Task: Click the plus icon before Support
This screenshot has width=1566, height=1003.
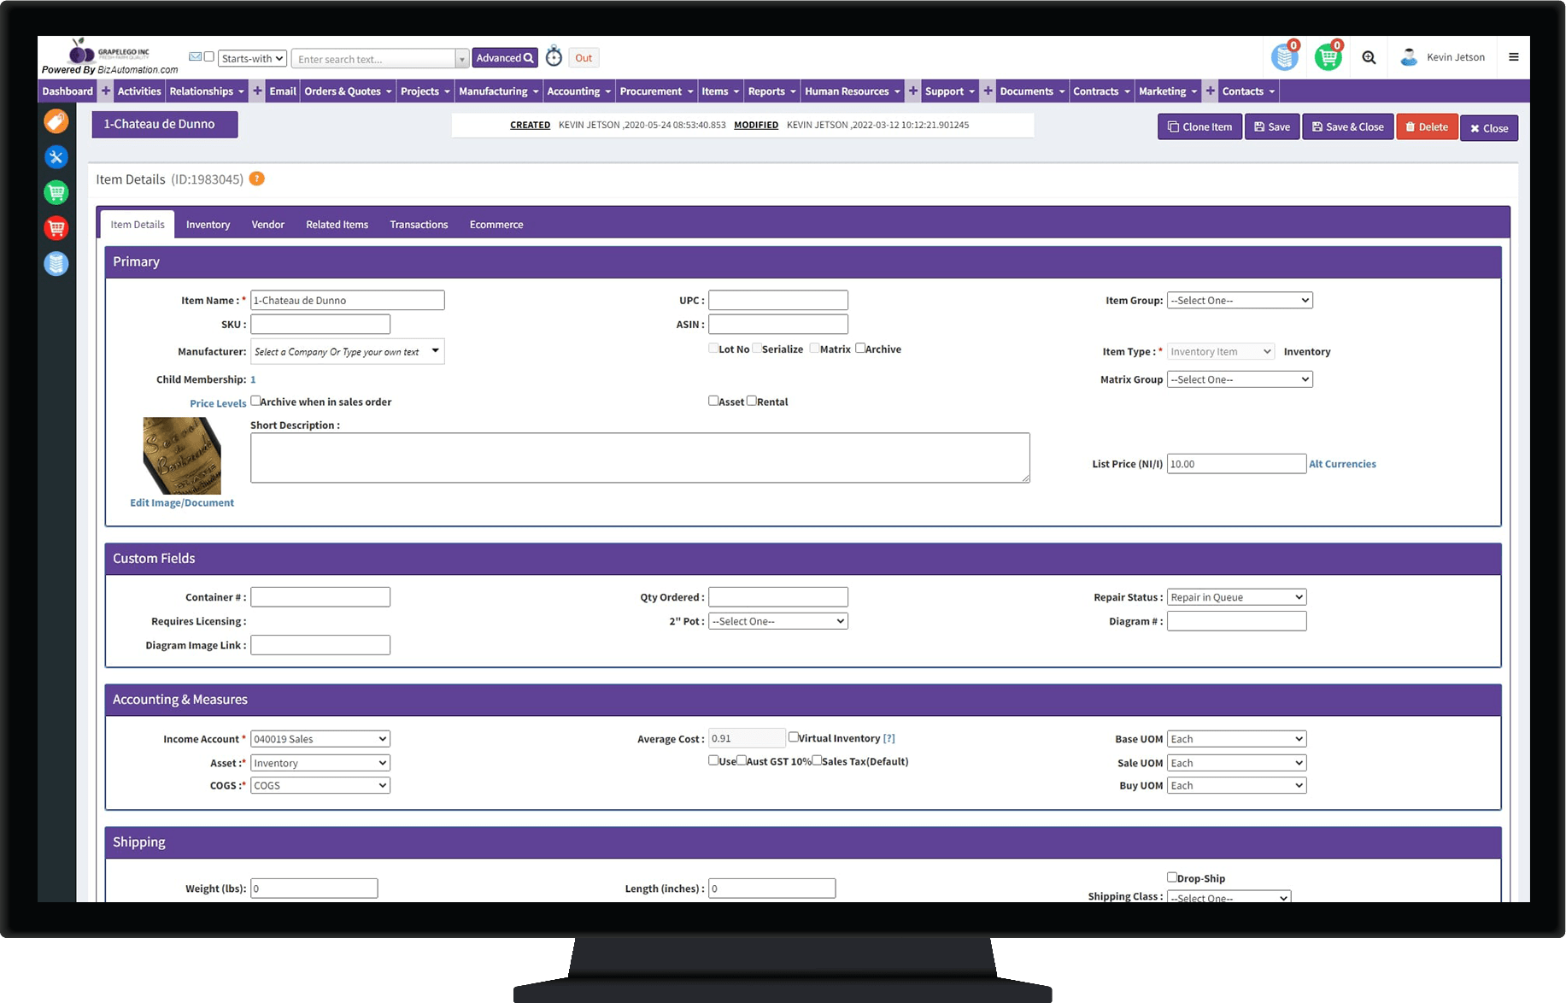Action: coord(913,91)
